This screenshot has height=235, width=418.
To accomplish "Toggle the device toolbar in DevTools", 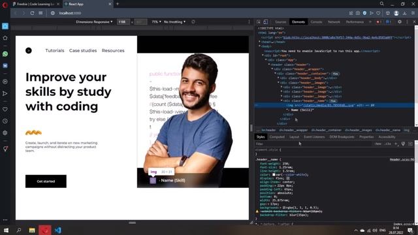I will [x=266, y=22].
